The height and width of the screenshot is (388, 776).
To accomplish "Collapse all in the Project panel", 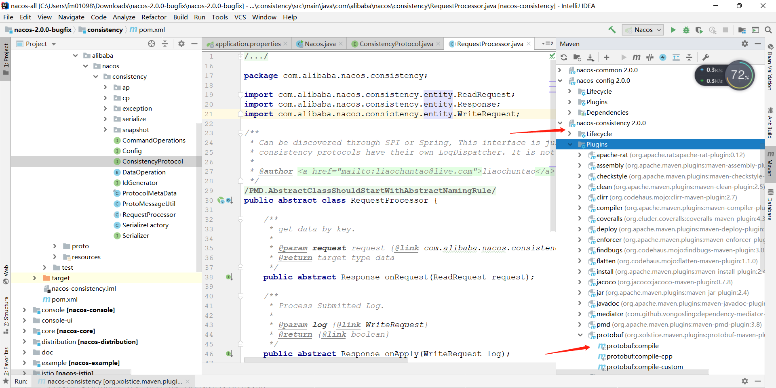I will coord(165,44).
